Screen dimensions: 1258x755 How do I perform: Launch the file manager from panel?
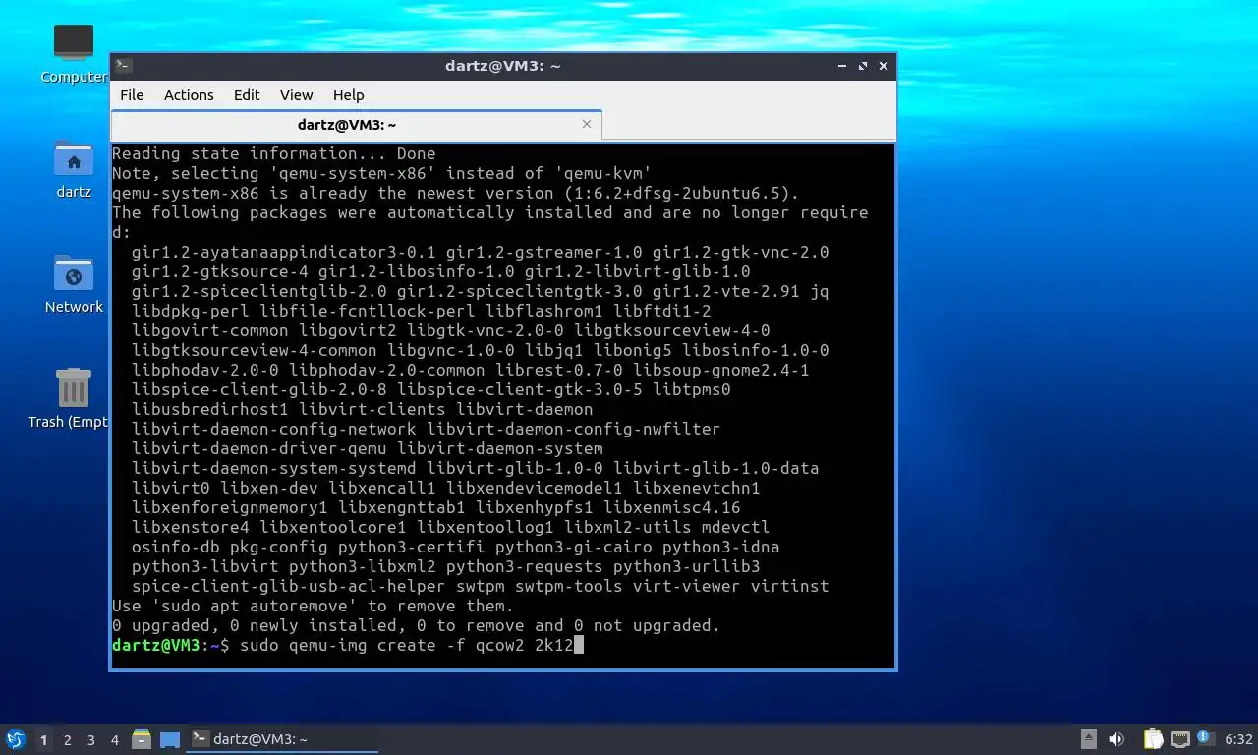coord(142,739)
